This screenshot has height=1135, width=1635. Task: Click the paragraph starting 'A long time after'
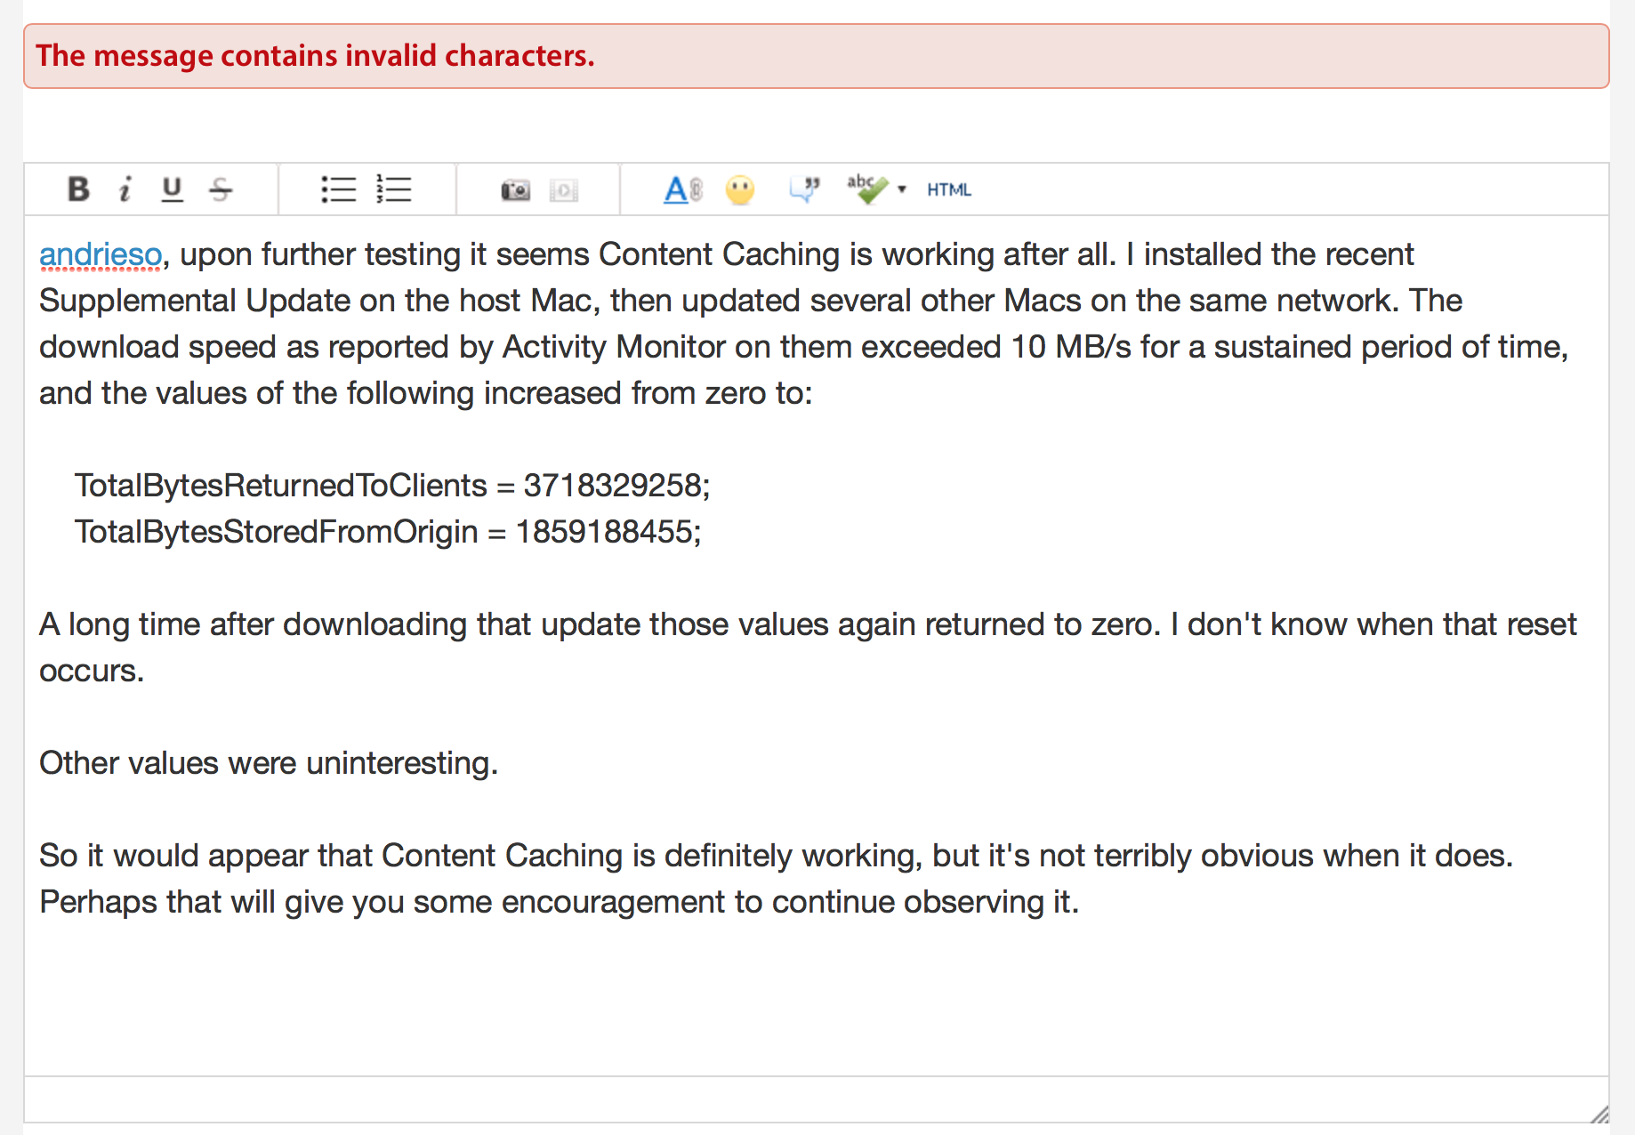808,648
